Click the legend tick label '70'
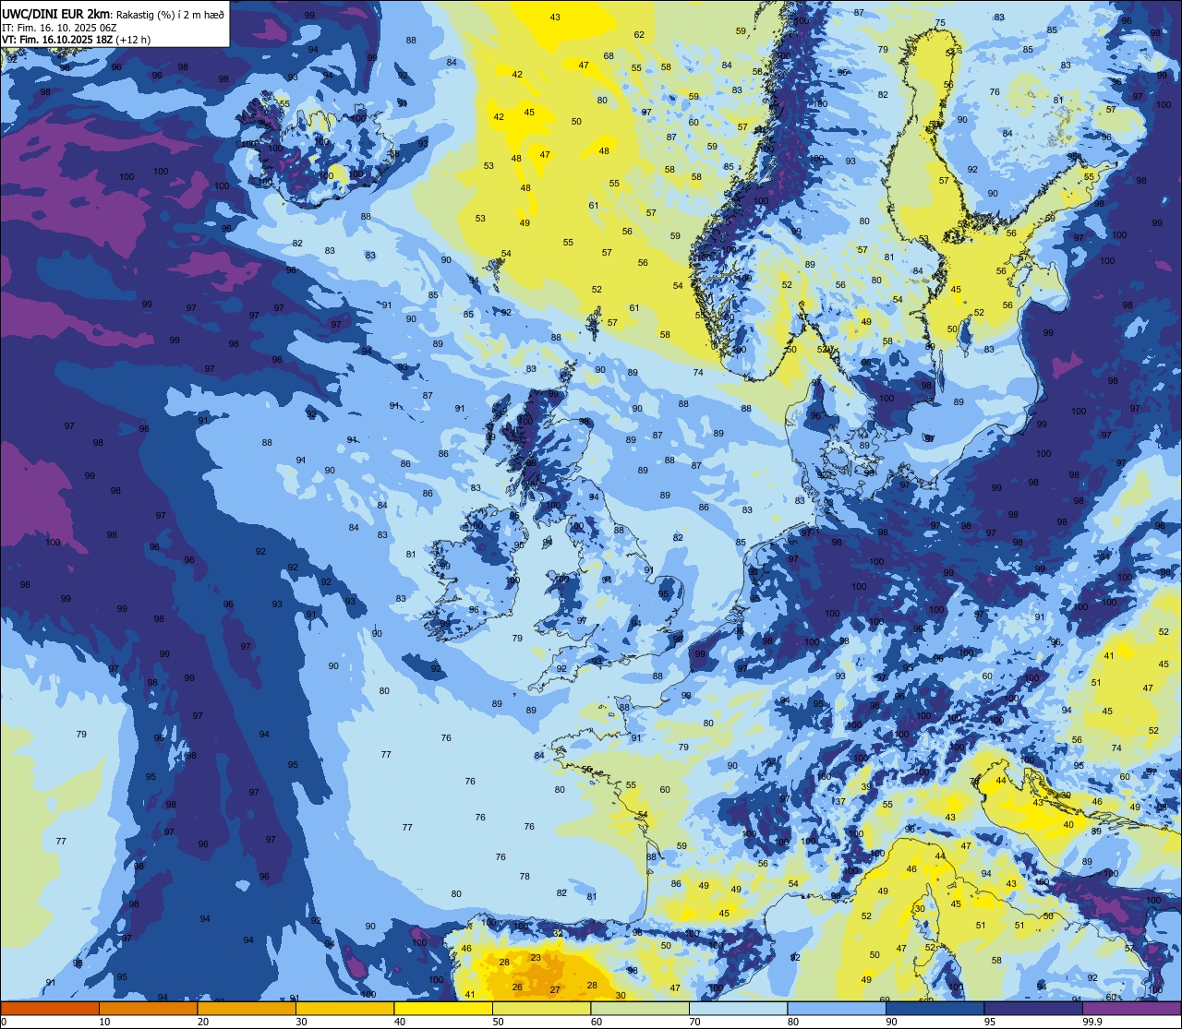This screenshot has height=1029, width=1182. (694, 1022)
